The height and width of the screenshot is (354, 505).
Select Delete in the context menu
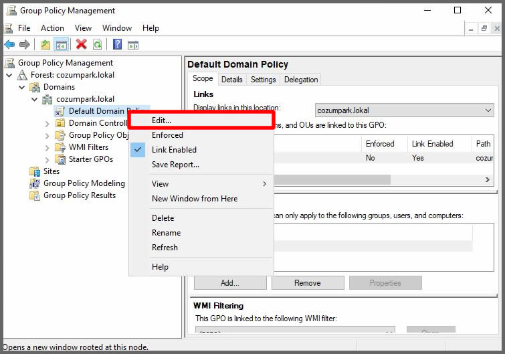pyautogui.click(x=201, y=218)
